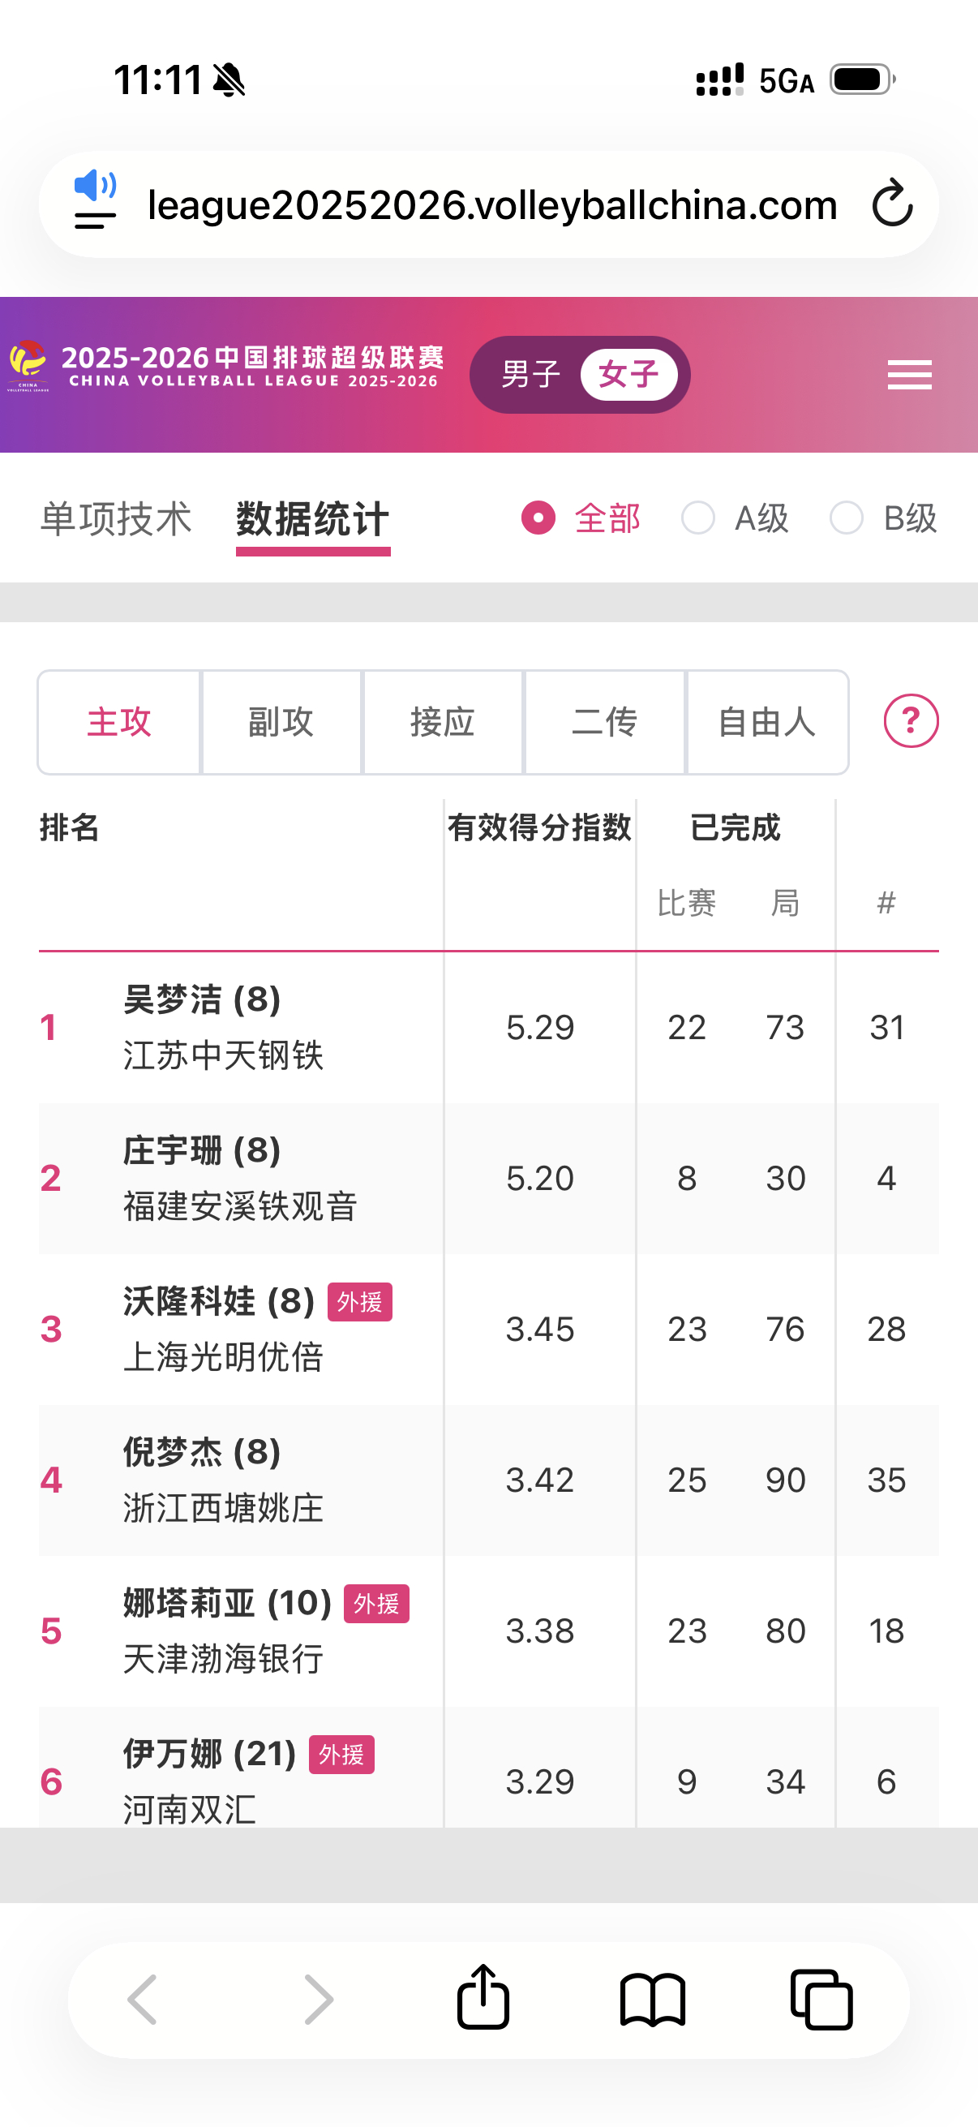
Task: Select the 接应 position tab
Action: coord(444,721)
